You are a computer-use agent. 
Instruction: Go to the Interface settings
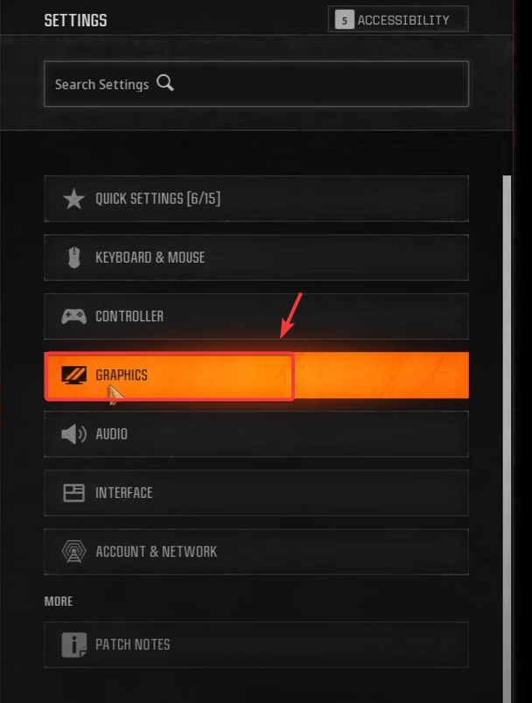click(256, 493)
